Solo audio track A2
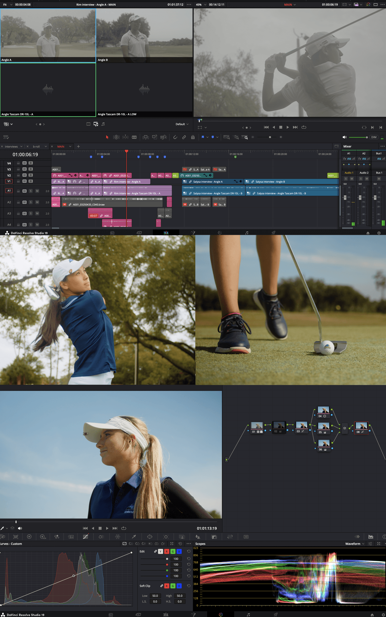 [31, 202]
